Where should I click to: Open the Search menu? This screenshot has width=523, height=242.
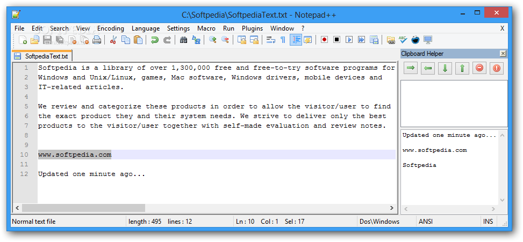(59, 28)
